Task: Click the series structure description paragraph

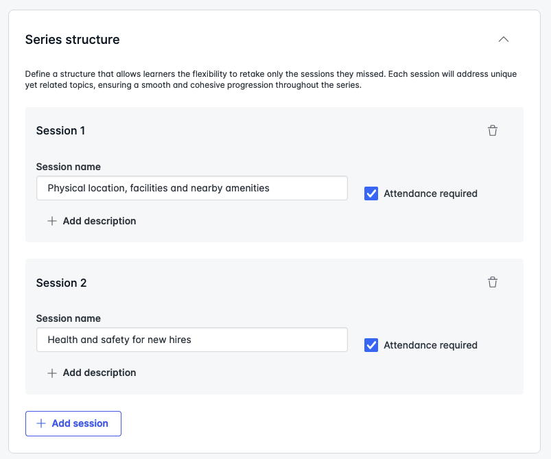Action: tap(271, 80)
